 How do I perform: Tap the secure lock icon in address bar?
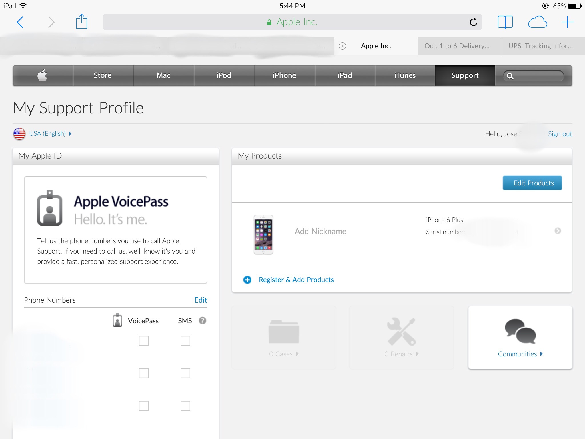pos(269,22)
